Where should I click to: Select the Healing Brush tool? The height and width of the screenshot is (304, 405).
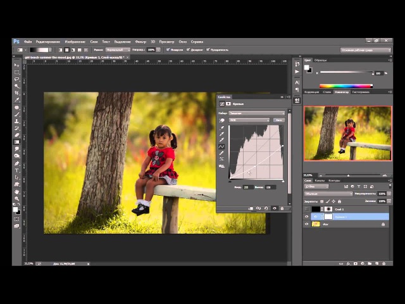tap(17, 107)
